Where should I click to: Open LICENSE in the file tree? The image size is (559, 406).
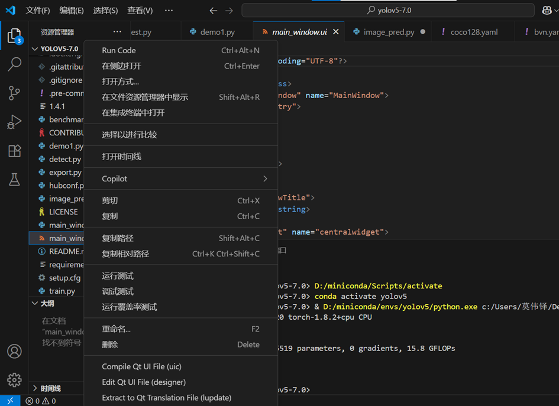(x=56, y=212)
